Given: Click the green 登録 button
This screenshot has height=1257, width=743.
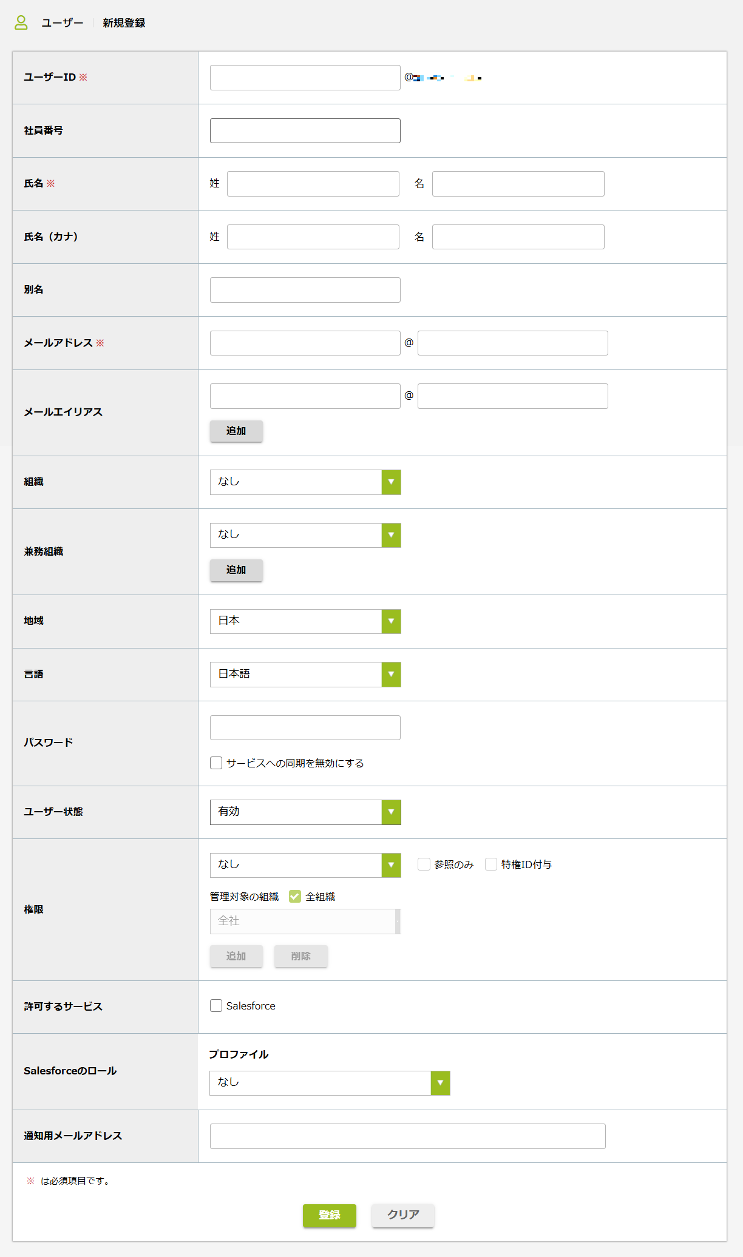Looking at the screenshot, I should tap(330, 1215).
